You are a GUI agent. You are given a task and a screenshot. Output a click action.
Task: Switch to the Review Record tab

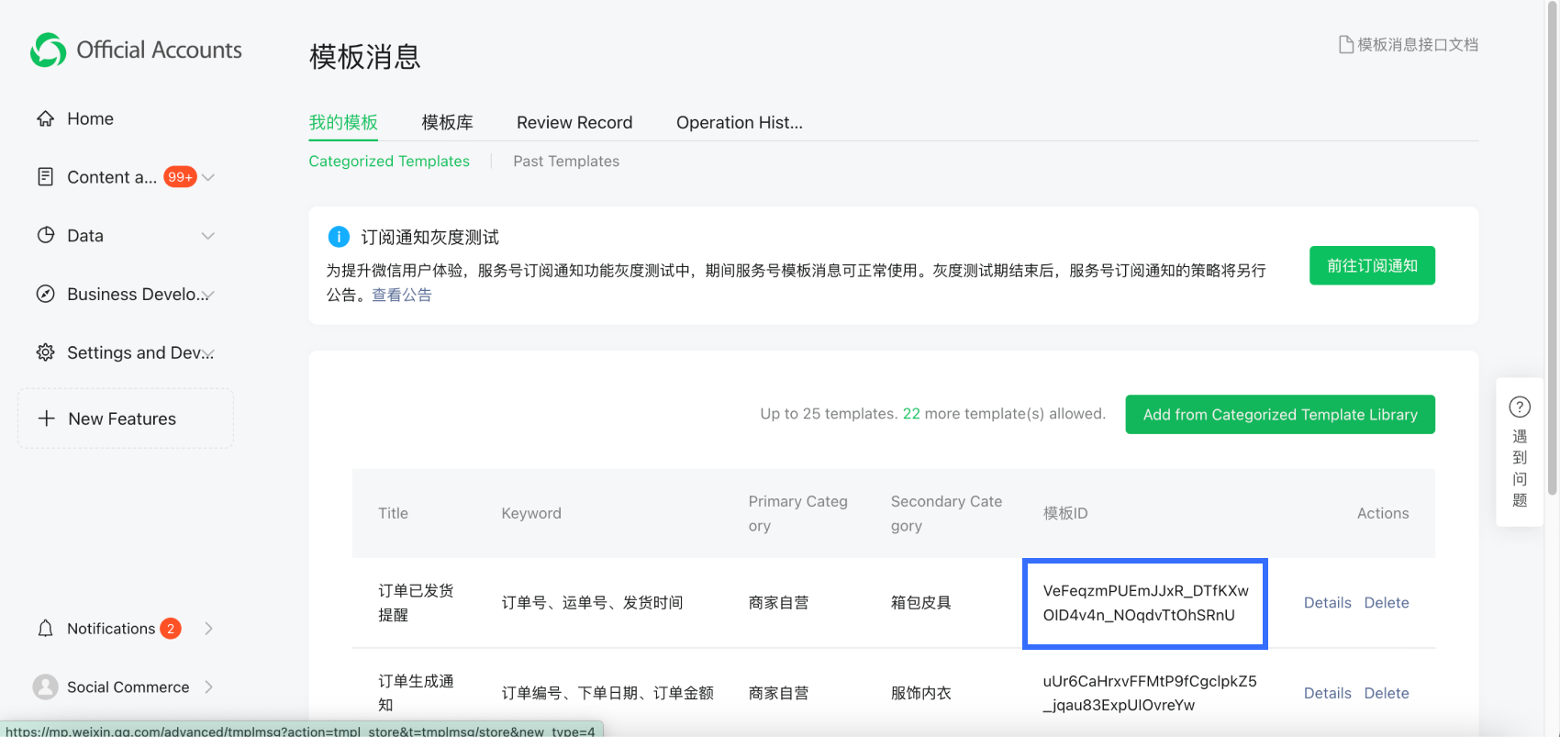574,123
